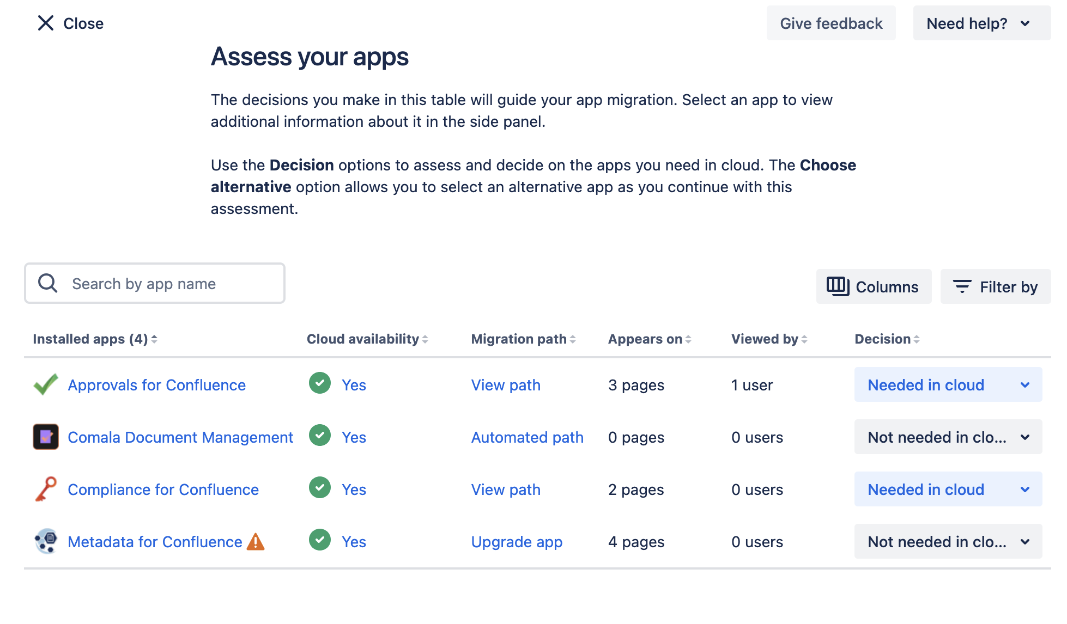This screenshot has width=1067, height=624.
Task: Click the green check in Compliance for Confluence row
Action: click(x=320, y=488)
